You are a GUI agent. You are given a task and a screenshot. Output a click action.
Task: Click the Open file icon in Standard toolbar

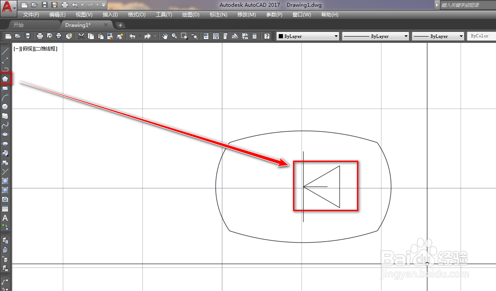click(x=18, y=36)
